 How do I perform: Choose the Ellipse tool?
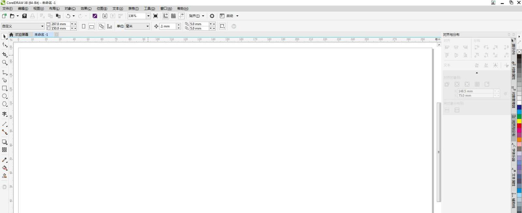click(4, 96)
